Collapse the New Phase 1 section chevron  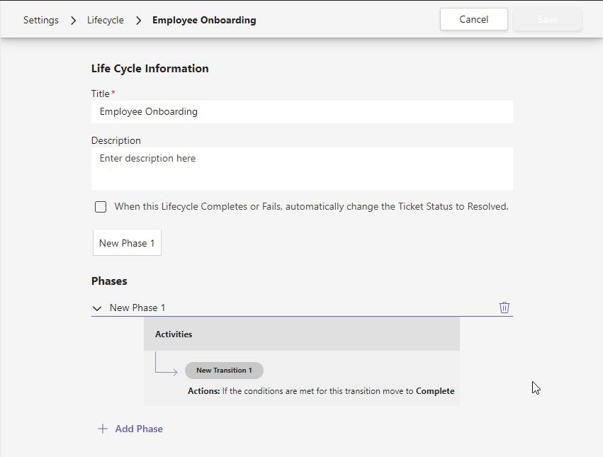97,308
